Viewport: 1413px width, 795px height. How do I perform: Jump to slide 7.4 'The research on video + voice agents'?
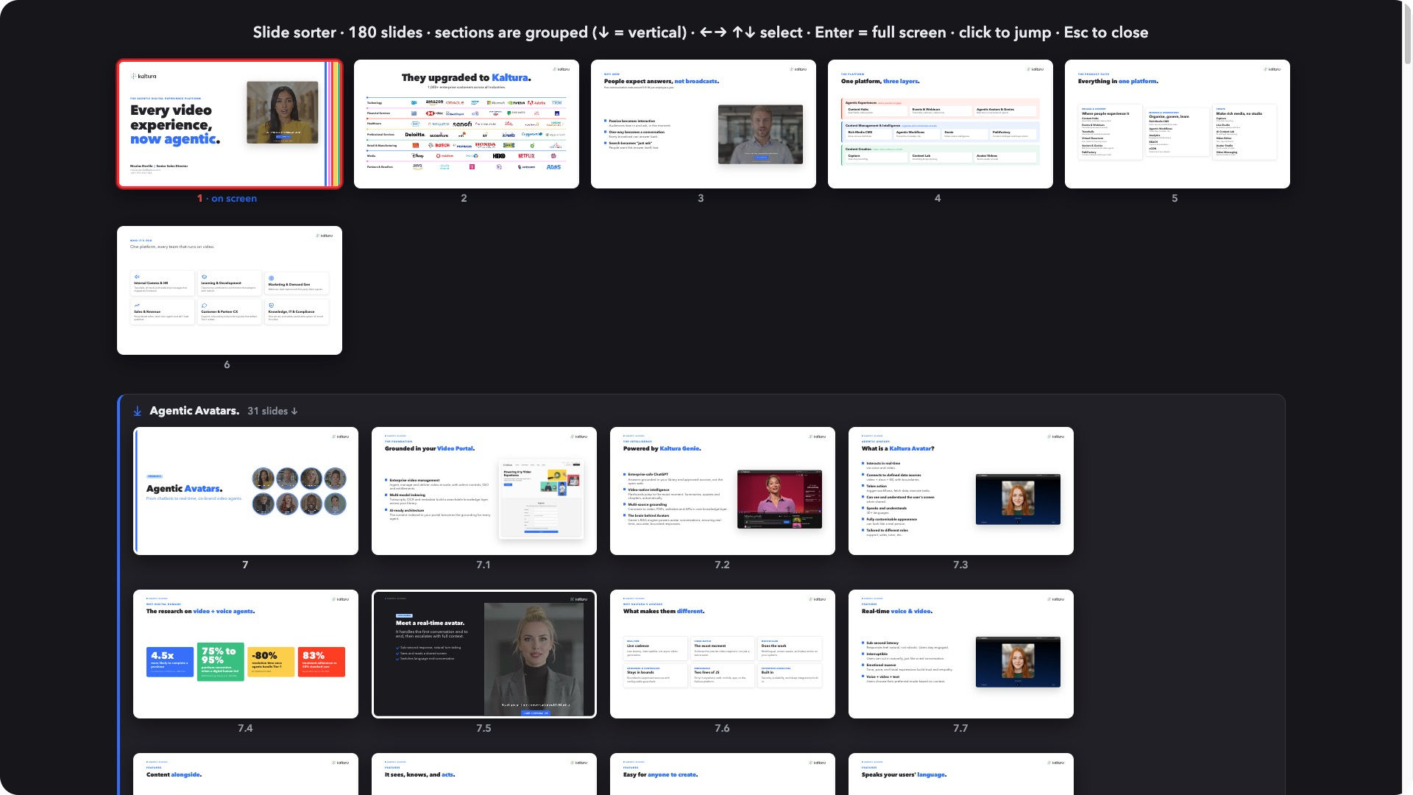(246, 654)
